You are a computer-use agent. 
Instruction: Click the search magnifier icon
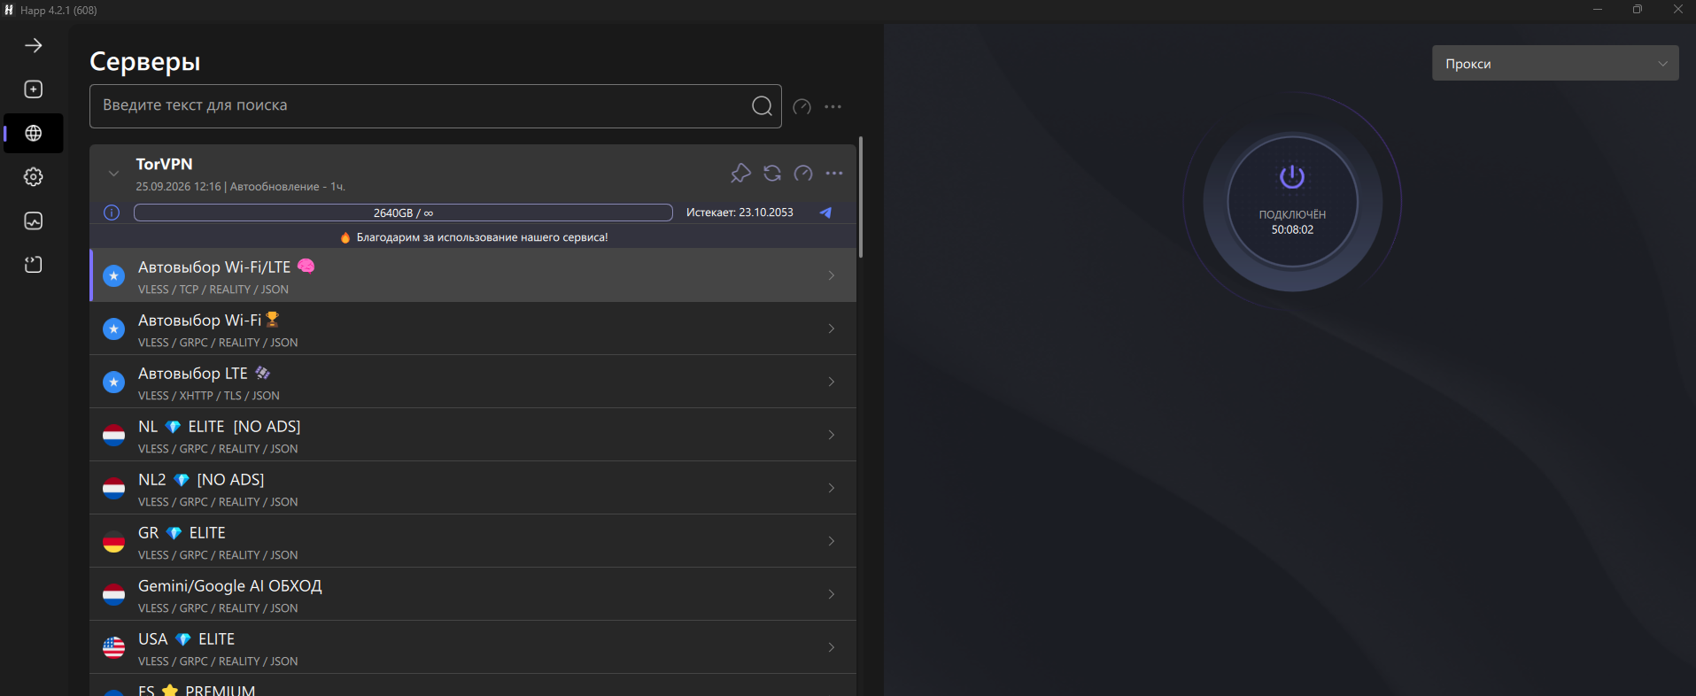point(762,106)
